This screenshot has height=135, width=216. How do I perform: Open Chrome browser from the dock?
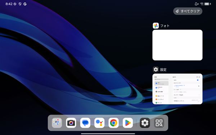(114, 123)
